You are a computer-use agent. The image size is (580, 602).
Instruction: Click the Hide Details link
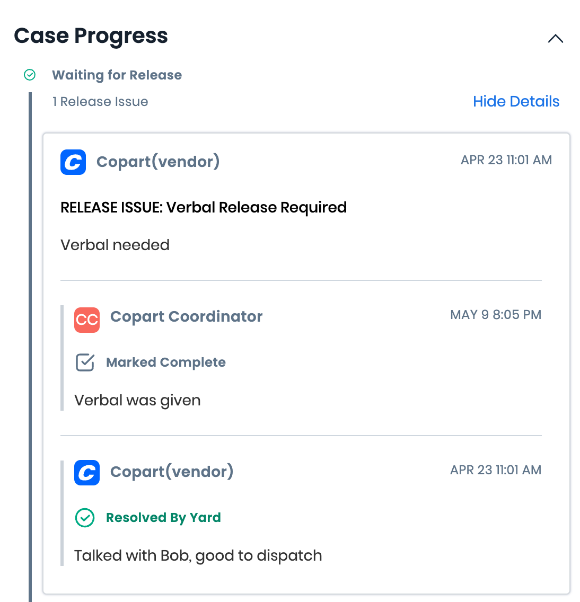(516, 101)
